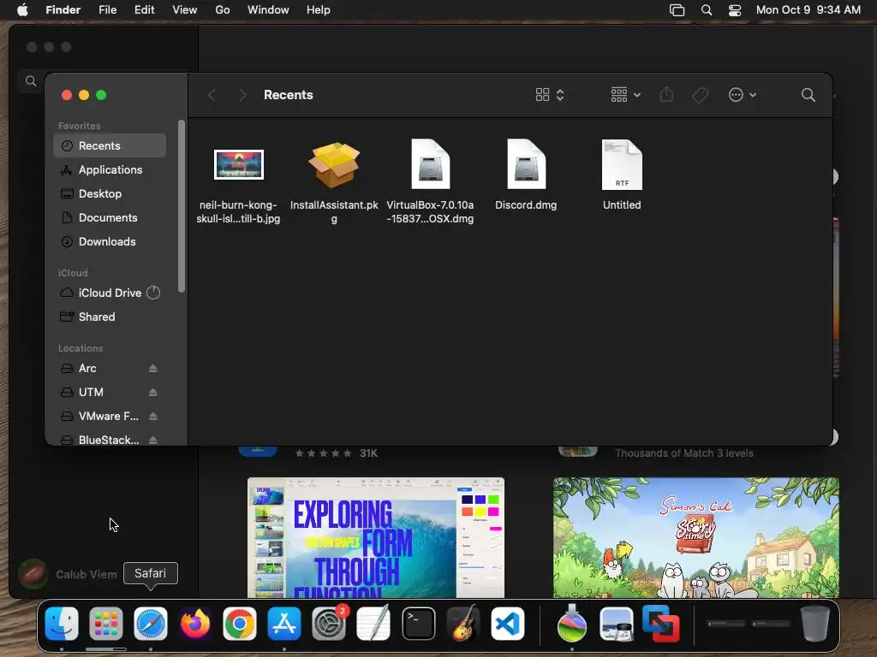Viewport: 877px width, 657px height.
Task: Open App Store from the Dock
Action: (284, 624)
